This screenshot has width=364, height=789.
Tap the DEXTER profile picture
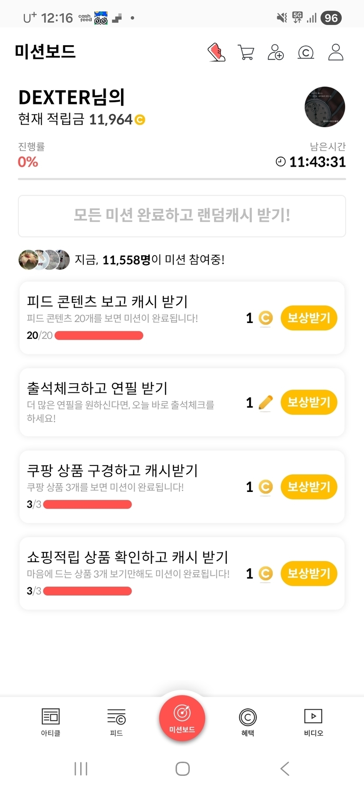[x=325, y=107]
